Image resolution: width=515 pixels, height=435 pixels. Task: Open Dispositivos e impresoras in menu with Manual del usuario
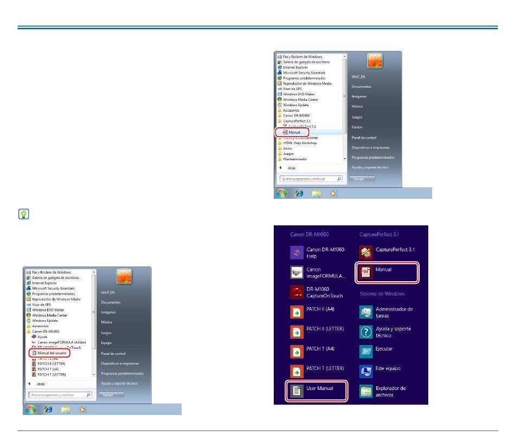click(x=120, y=363)
